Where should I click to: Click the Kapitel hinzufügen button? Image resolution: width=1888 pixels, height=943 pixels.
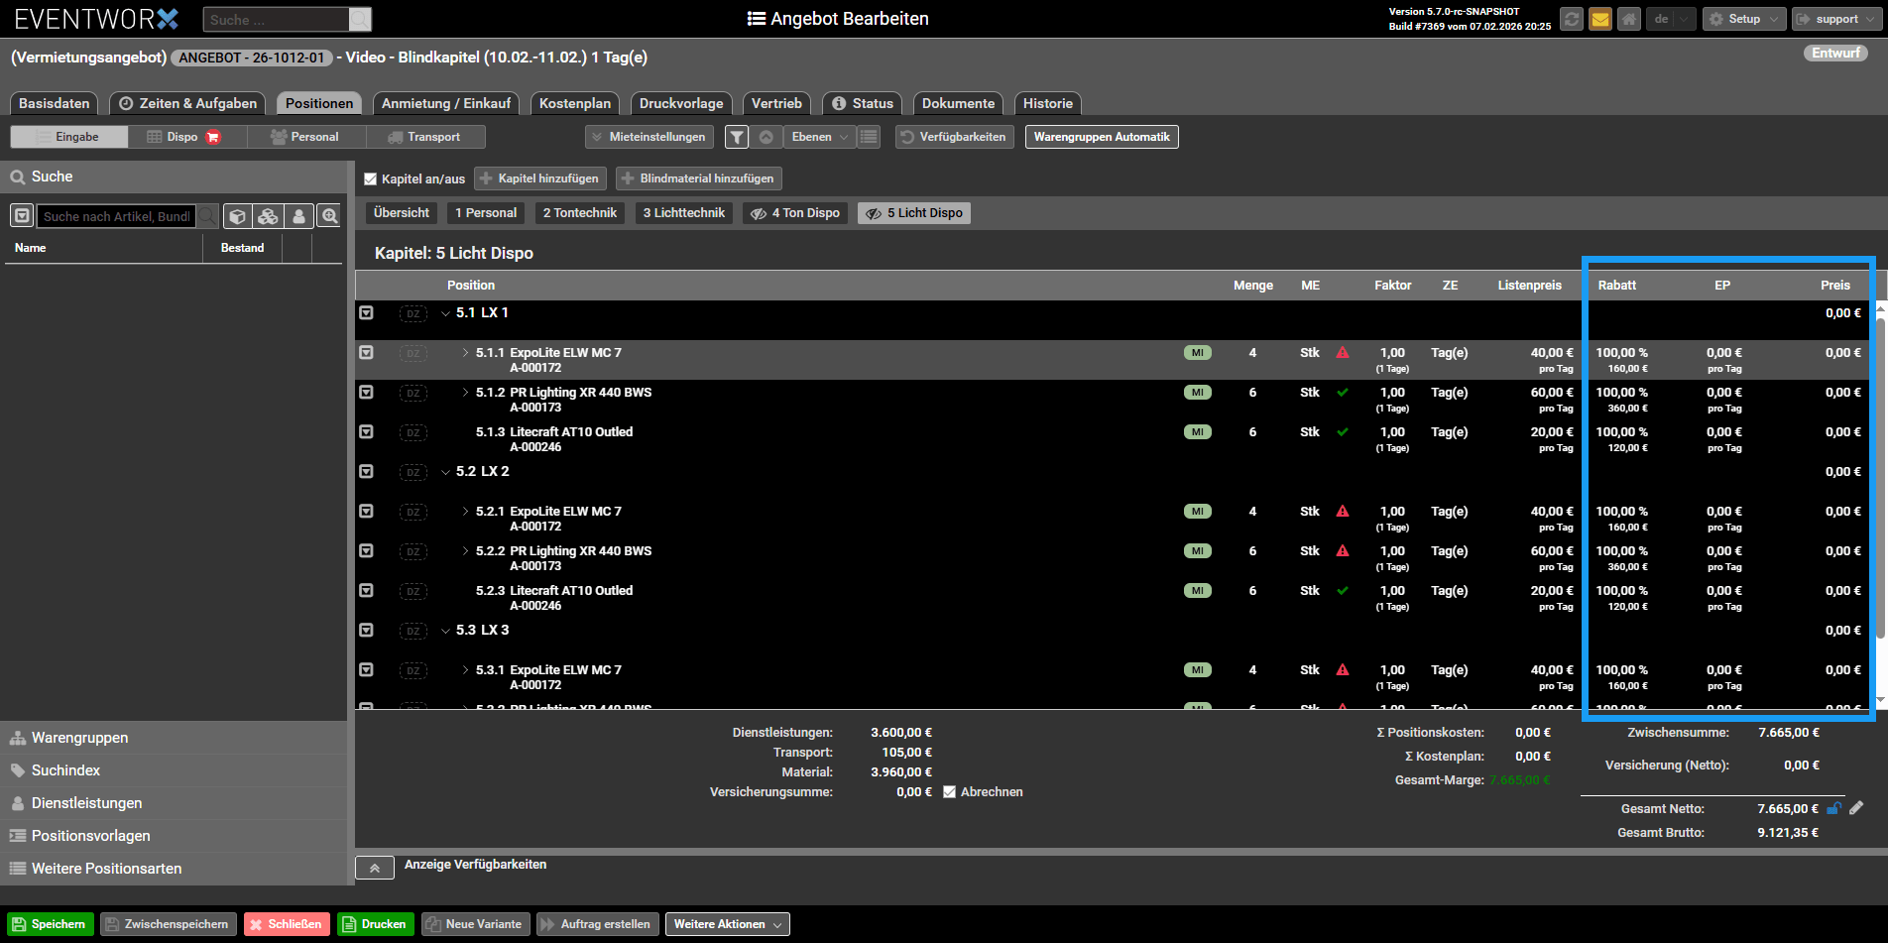click(539, 178)
